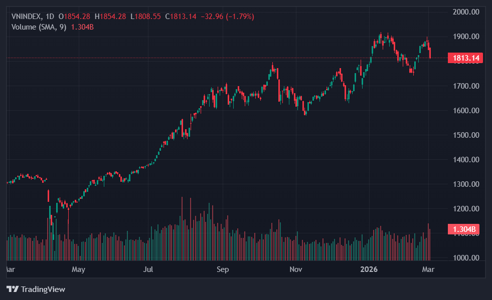Click the TradingView logo icon

(x=12, y=289)
